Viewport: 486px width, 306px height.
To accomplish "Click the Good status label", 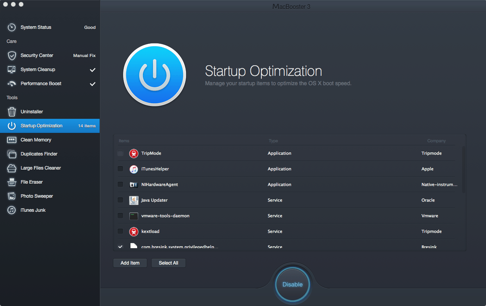I will pyautogui.click(x=90, y=27).
